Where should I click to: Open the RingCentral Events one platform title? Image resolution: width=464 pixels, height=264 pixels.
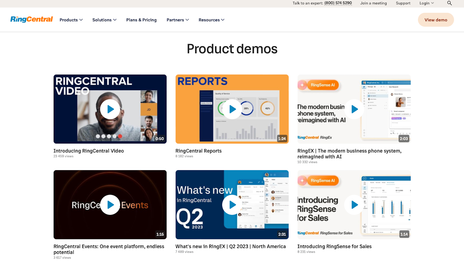click(109, 249)
